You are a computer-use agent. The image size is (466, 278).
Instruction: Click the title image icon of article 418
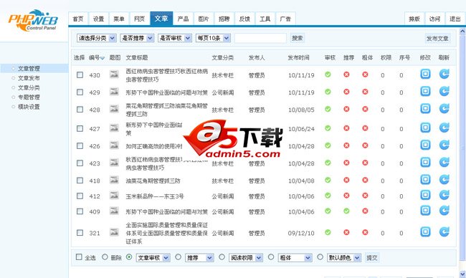click(x=114, y=180)
